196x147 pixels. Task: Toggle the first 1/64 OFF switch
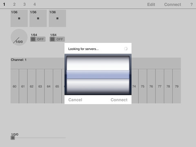(38, 39)
